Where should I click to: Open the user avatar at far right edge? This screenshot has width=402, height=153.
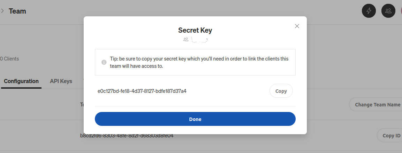(401, 11)
